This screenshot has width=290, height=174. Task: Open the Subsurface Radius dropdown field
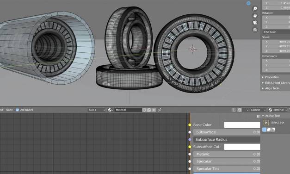(x=227, y=139)
